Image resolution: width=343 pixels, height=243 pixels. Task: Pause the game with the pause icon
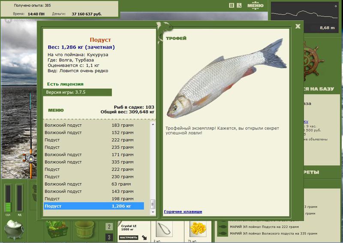click(232, 6)
